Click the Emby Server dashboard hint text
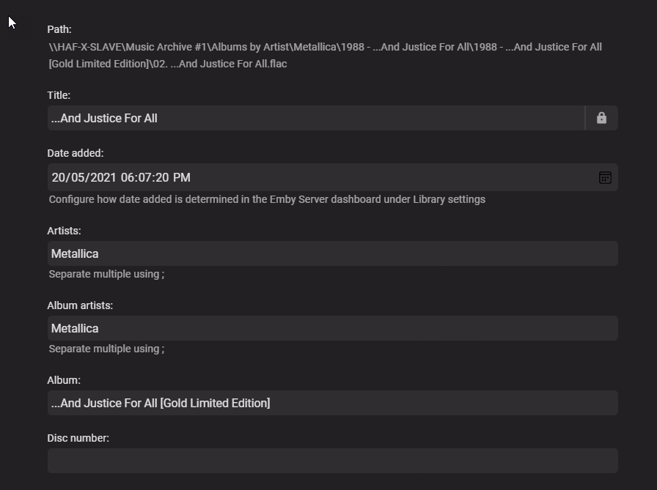This screenshot has height=490, width=657. coord(267,199)
